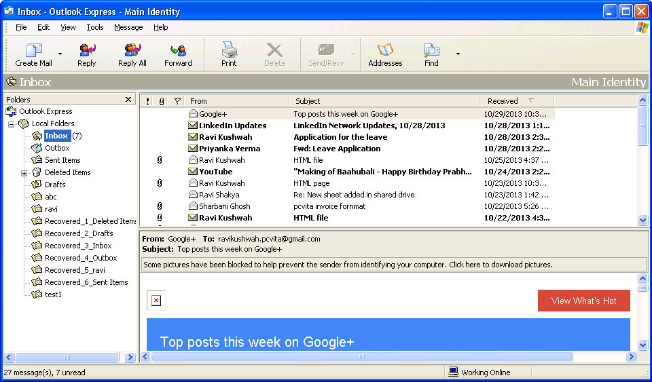Select the Recovered_4_Outbox folder
Screen dimensions: 652x382
pyautogui.click(x=81, y=258)
